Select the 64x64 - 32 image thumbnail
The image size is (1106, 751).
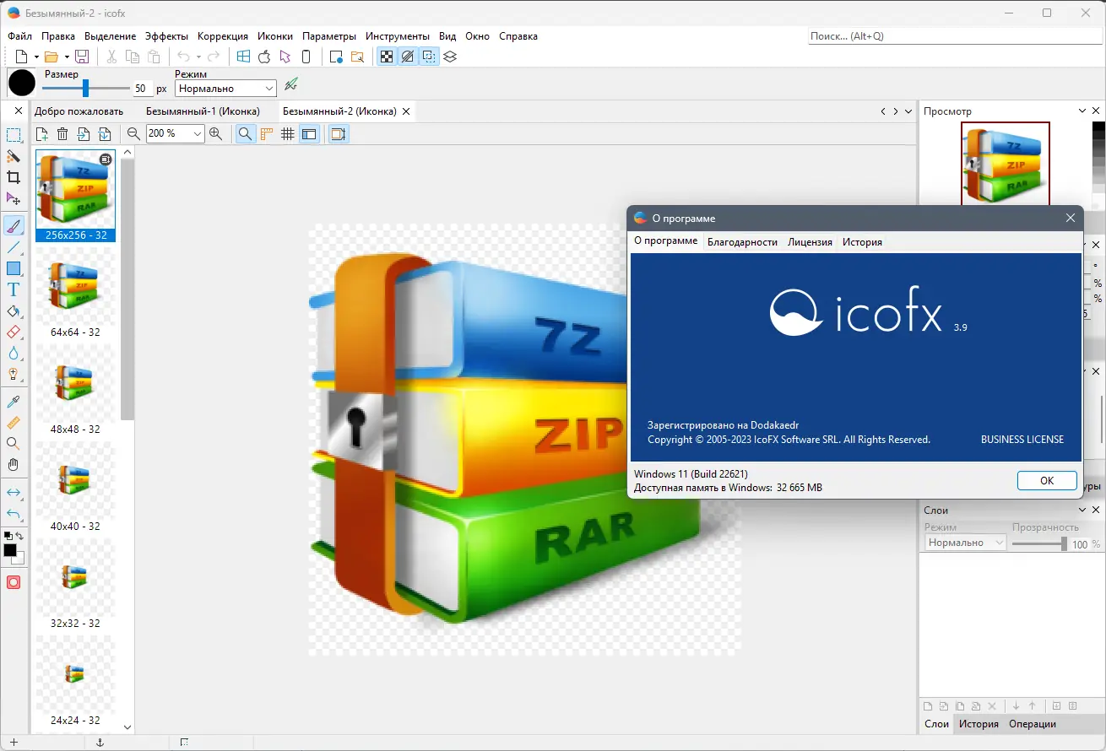[x=75, y=294]
